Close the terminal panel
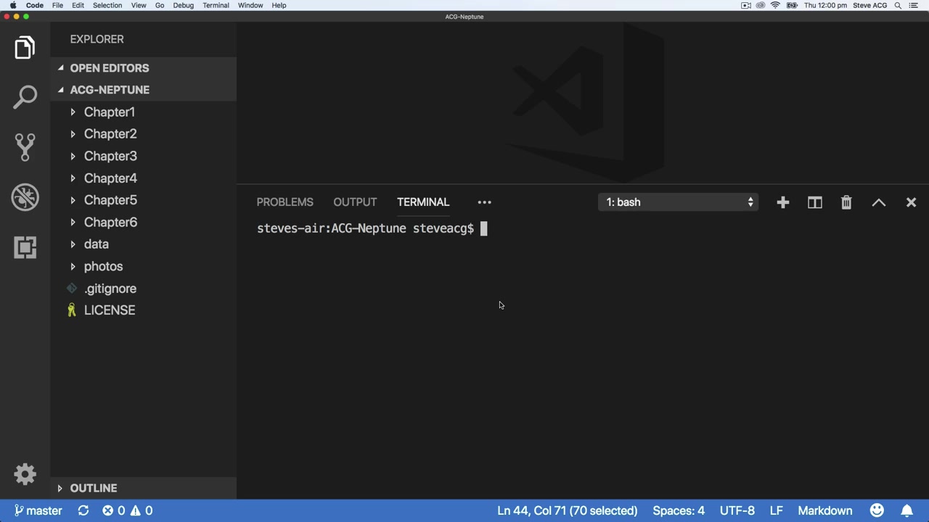This screenshot has height=522, width=929. click(911, 202)
